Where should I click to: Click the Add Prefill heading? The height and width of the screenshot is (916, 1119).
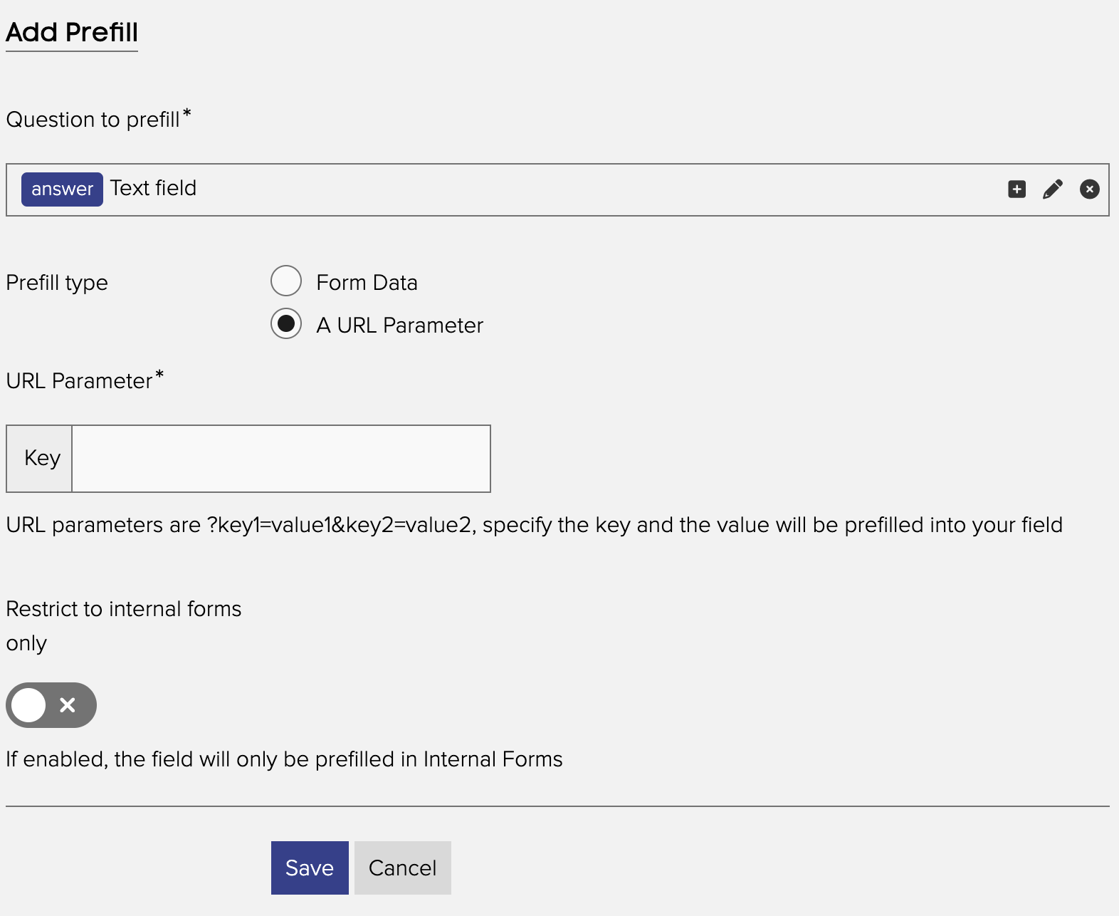(x=71, y=31)
